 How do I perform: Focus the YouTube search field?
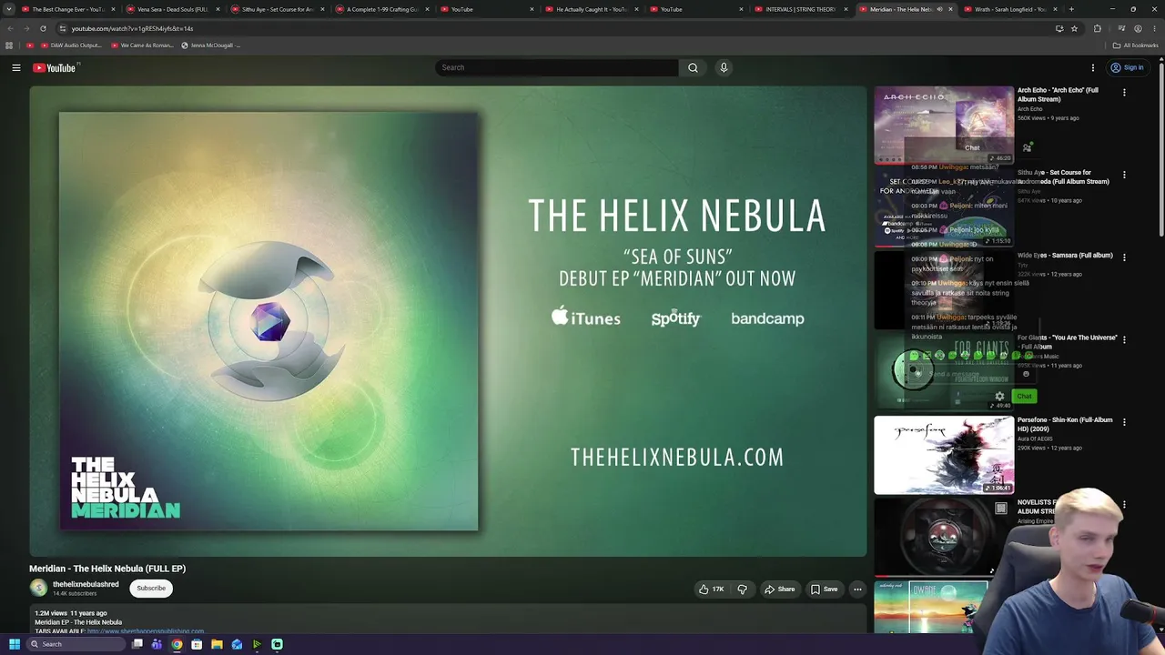557,67
